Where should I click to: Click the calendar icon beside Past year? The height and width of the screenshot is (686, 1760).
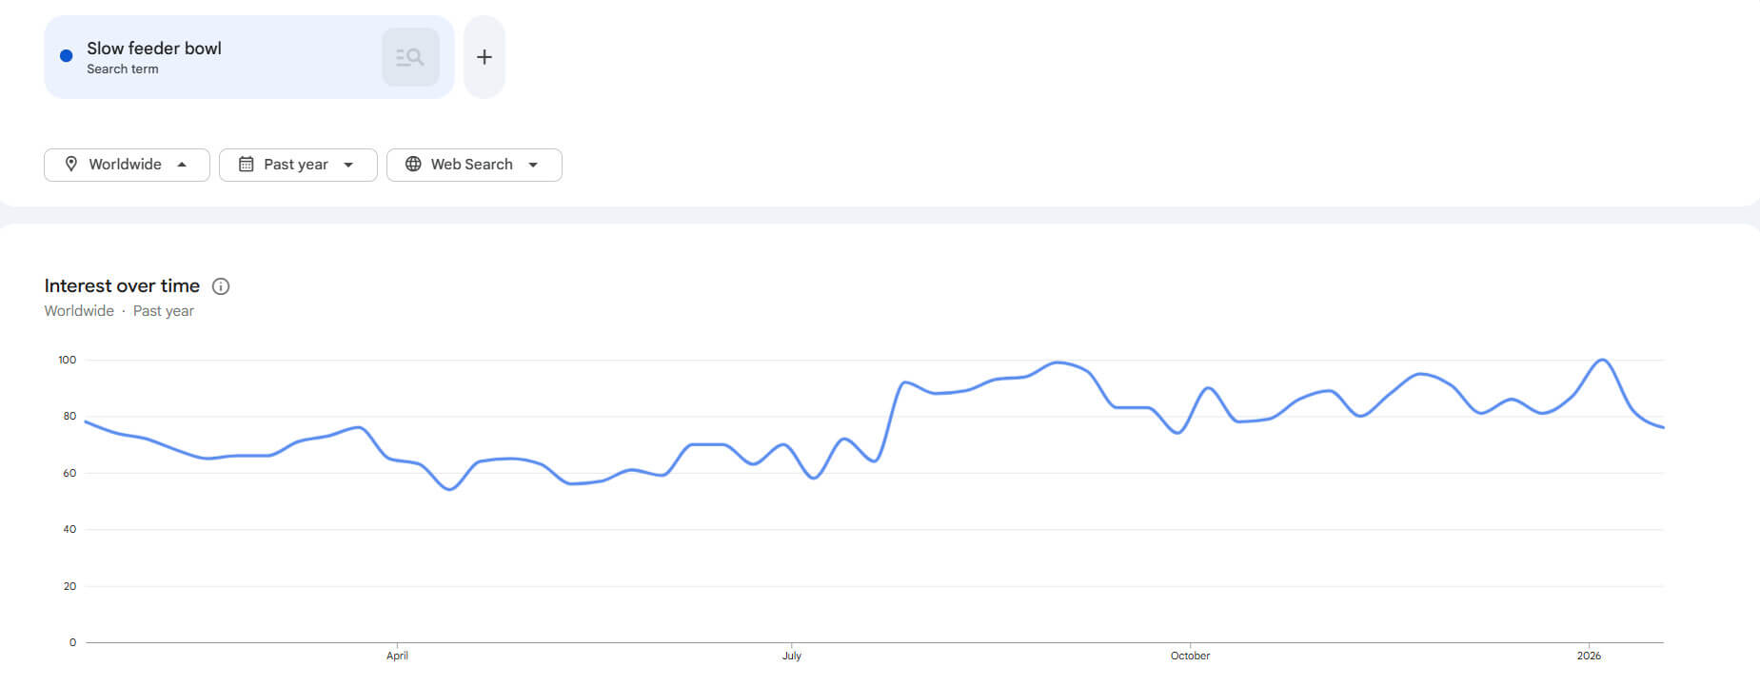pos(246,164)
